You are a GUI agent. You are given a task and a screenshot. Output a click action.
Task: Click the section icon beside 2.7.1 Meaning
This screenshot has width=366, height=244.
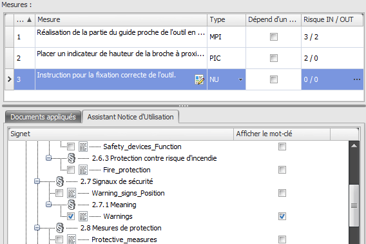[x=72, y=205]
